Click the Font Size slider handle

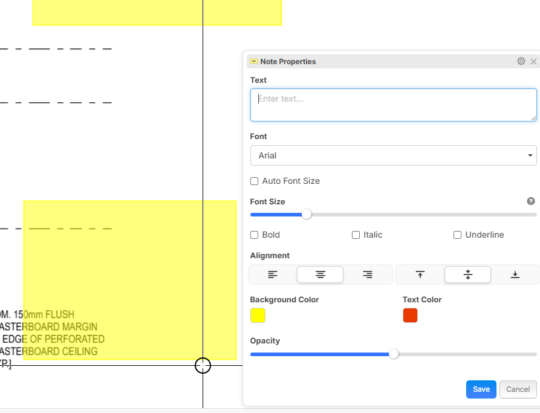307,215
